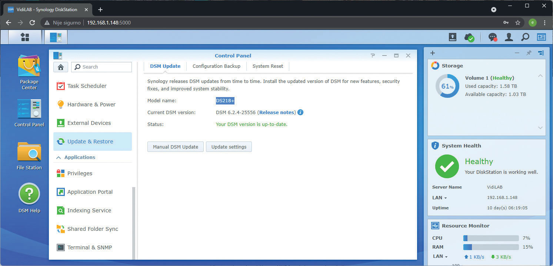Open the user options person icon
Viewport: 553px width, 266px height.
(509, 37)
